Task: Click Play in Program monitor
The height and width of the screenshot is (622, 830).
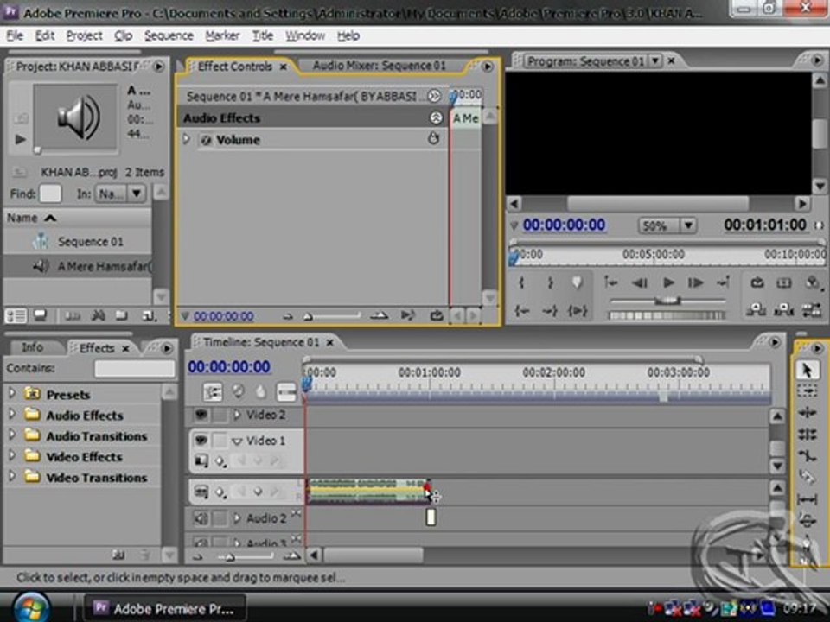Action: pyautogui.click(x=668, y=283)
